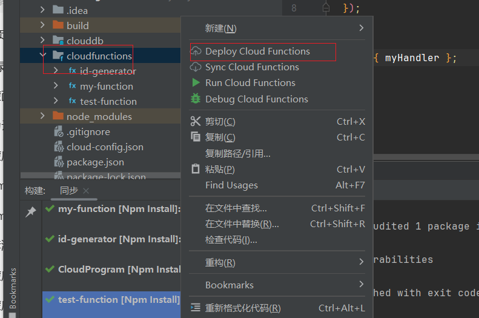Viewport: 479px width, 318px height.
Task: Choose Run Cloud Functions
Action: [277, 83]
